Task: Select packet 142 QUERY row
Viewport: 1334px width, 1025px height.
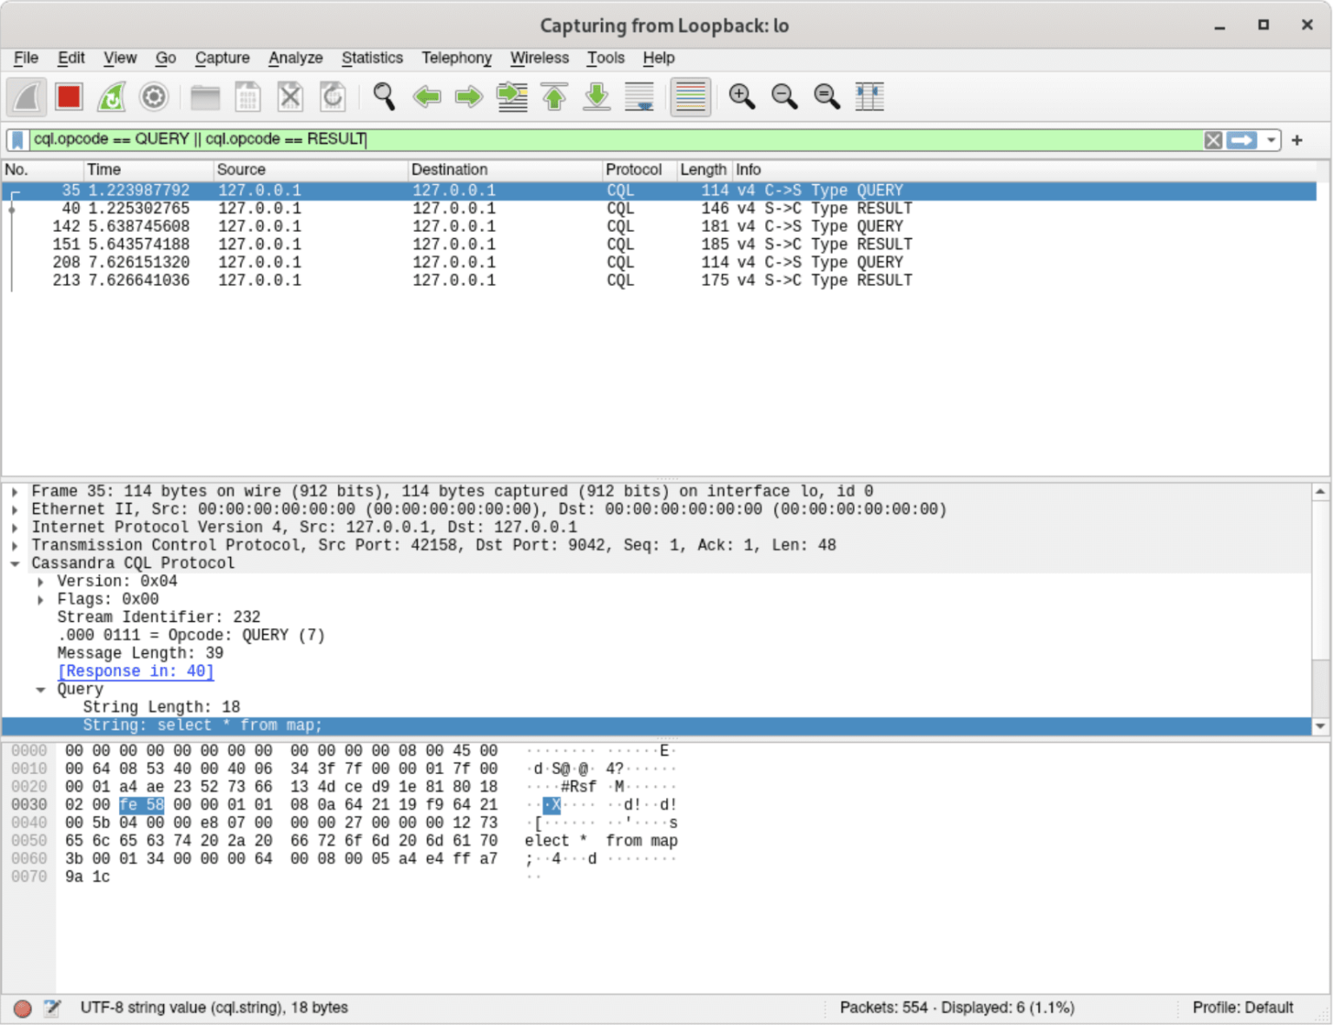Action: coord(659,227)
